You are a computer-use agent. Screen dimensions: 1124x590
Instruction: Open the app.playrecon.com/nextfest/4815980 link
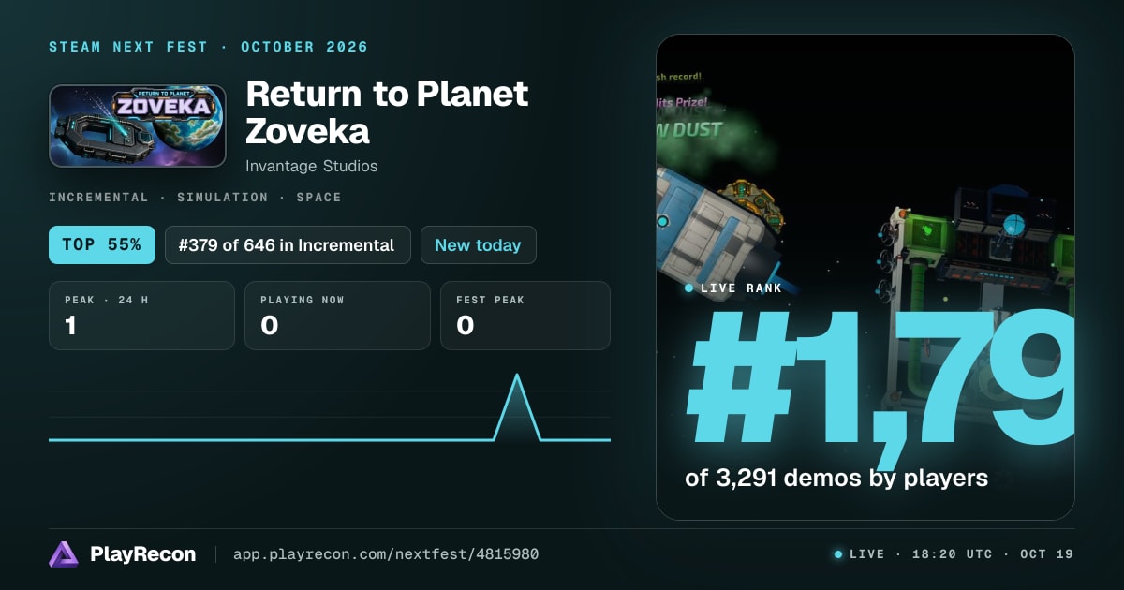386,554
